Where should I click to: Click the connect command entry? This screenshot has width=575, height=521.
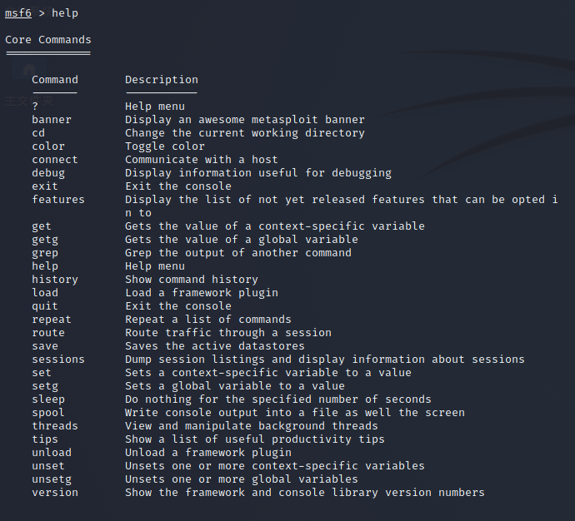tap(55, 160)
